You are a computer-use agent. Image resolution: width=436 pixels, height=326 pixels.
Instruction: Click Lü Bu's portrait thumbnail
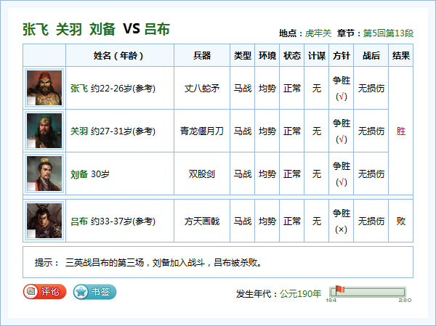click(x=44, y=221)
